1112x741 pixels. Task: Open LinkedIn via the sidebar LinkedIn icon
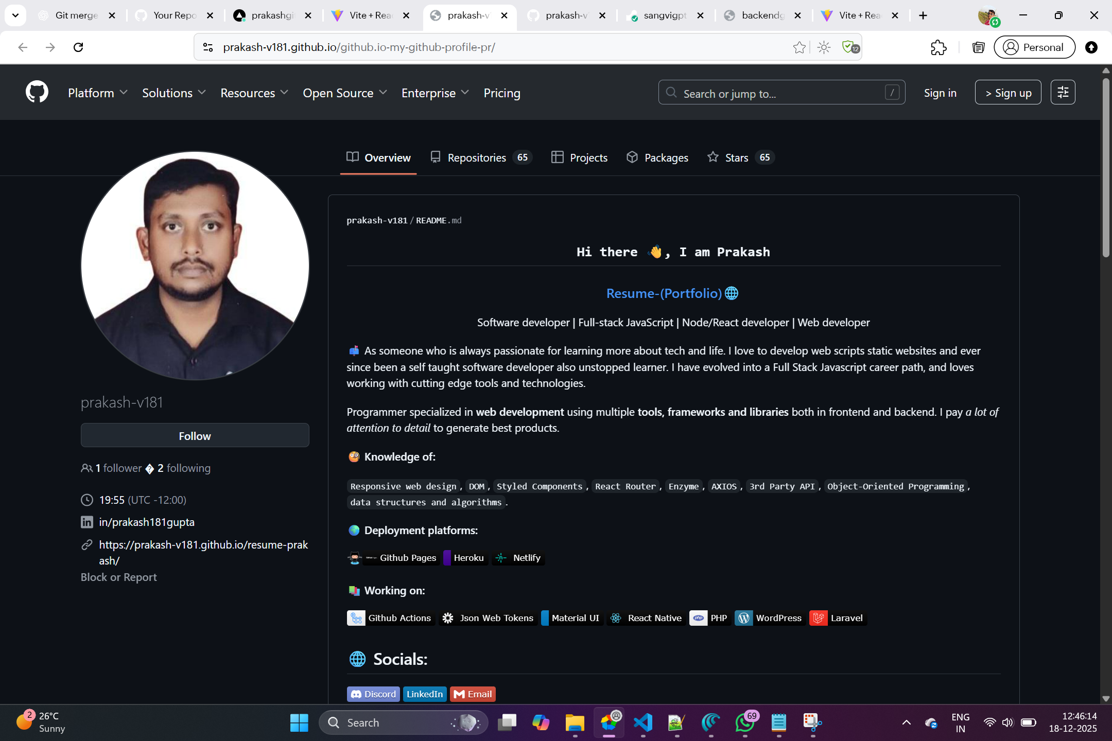[86, 522]
